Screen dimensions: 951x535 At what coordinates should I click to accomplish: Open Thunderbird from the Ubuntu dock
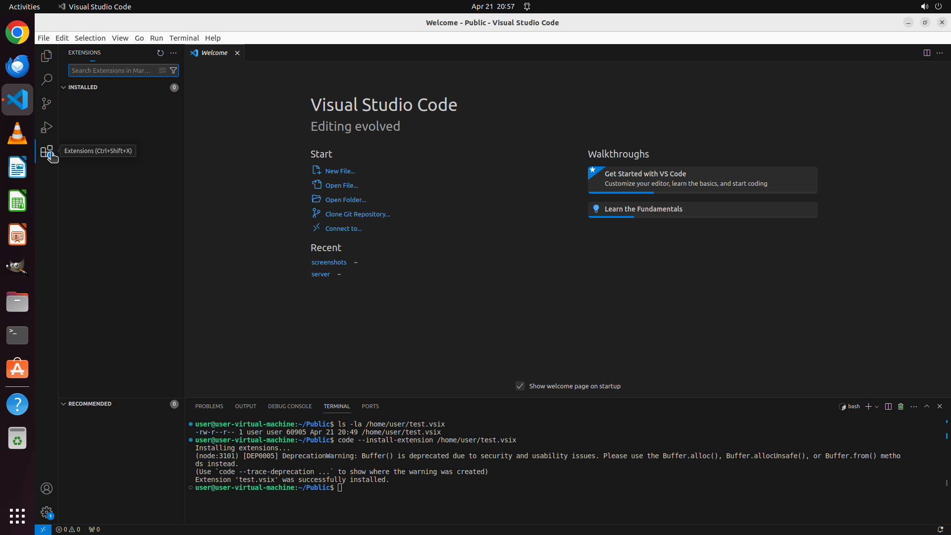(17, 66)
